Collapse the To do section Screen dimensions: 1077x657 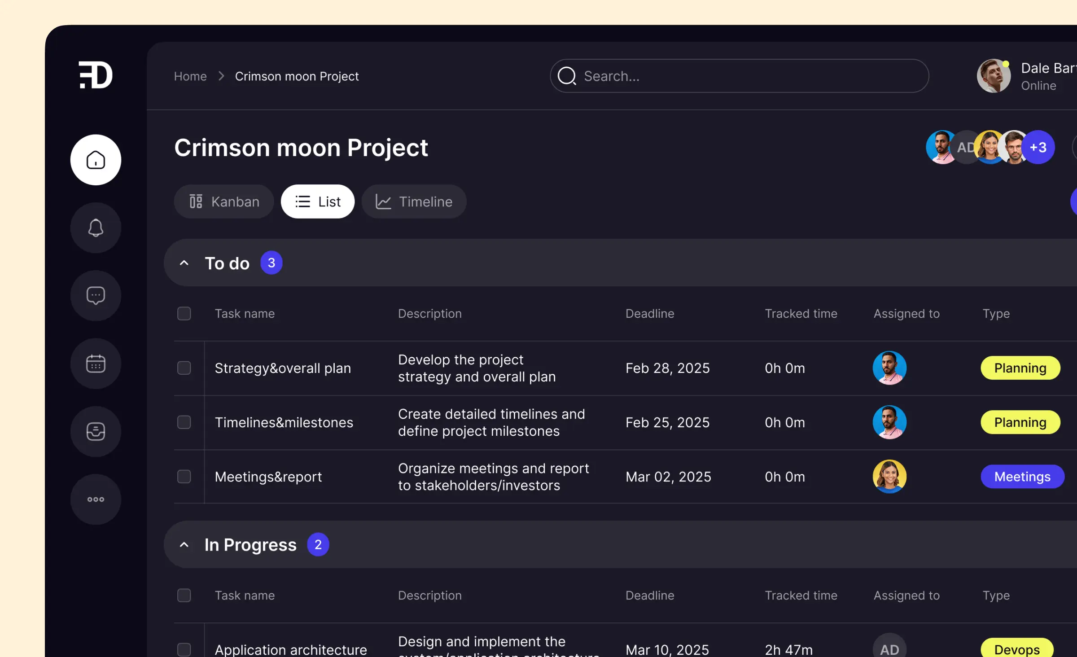click(x=184, y=263)
